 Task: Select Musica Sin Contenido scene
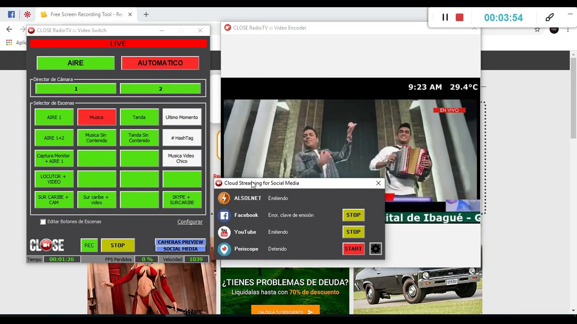(96, 138)
